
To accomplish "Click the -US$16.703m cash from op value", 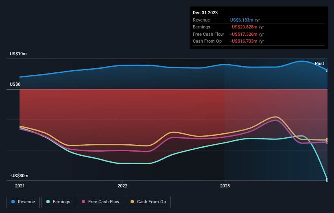I will pos(244,41).
